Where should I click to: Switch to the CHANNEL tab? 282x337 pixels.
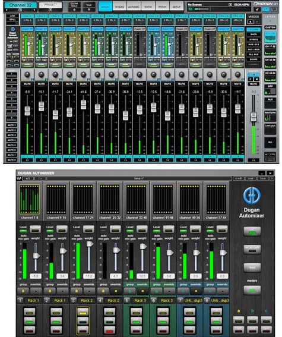tap(134, 7)
